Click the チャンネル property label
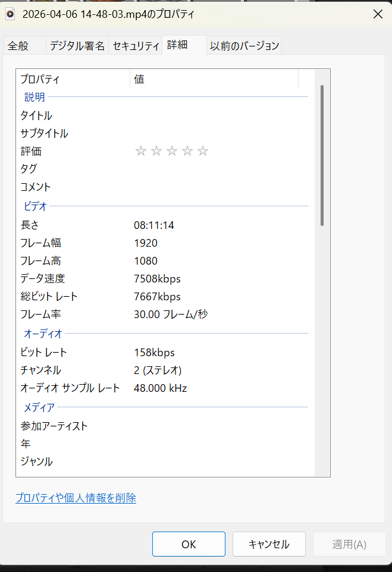The height and width of the screenshot is (572, 392). tap(40, 370)
